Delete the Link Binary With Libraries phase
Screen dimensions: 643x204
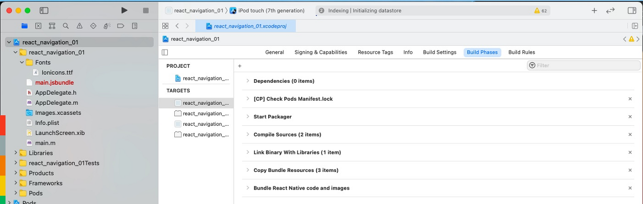pos(630,152)
